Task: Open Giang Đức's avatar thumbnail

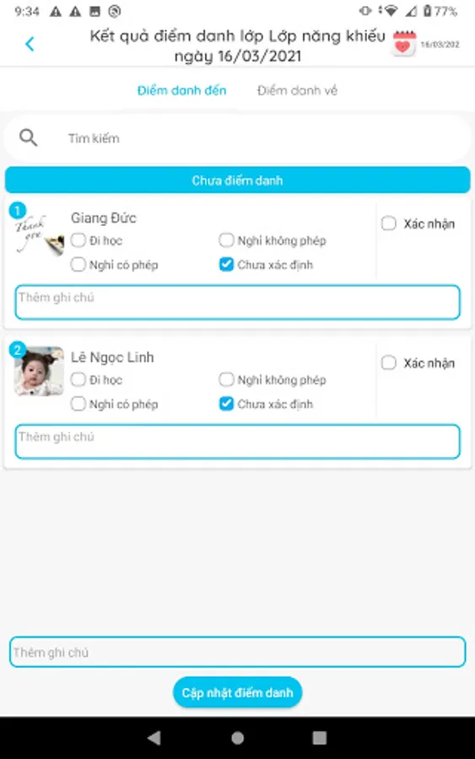Action: click(39, 234)
